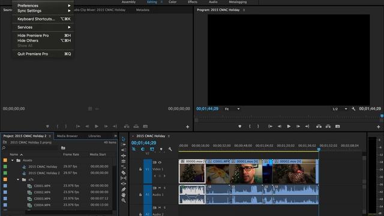The image size is (384, 216).
Task: Choose Keyboard Shortcuts menu item
Action: coord(43,19)
